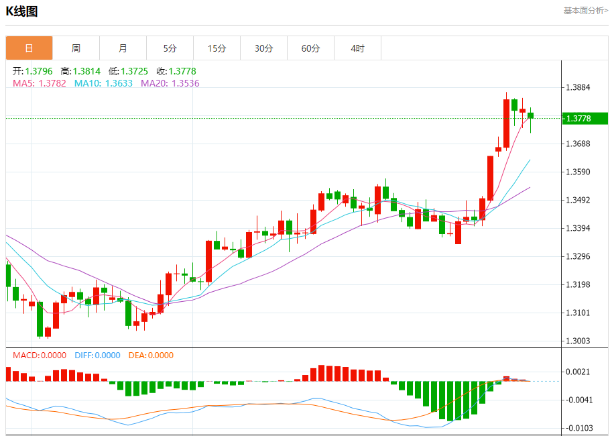Open the 基本面分析 link
The image size is (610, 436).
(x=585, y=11)
